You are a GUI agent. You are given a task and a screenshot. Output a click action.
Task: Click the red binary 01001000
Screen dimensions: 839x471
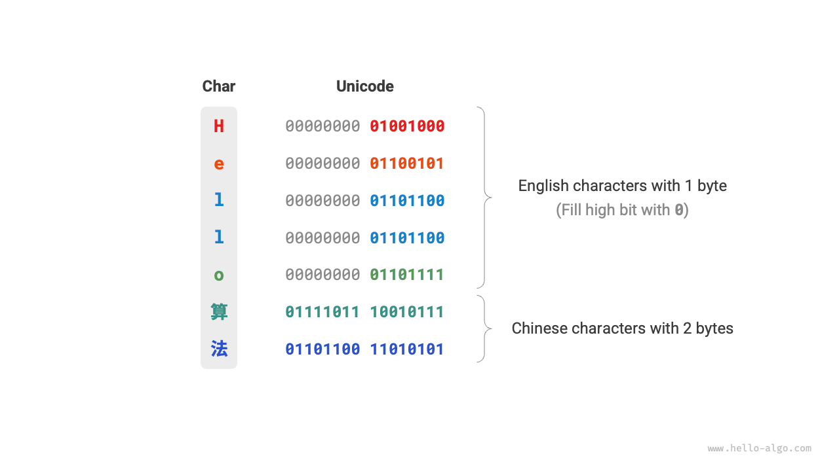407,126
